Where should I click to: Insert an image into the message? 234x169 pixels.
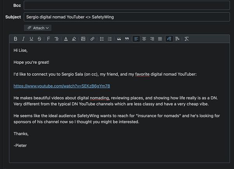pos(83,39)
